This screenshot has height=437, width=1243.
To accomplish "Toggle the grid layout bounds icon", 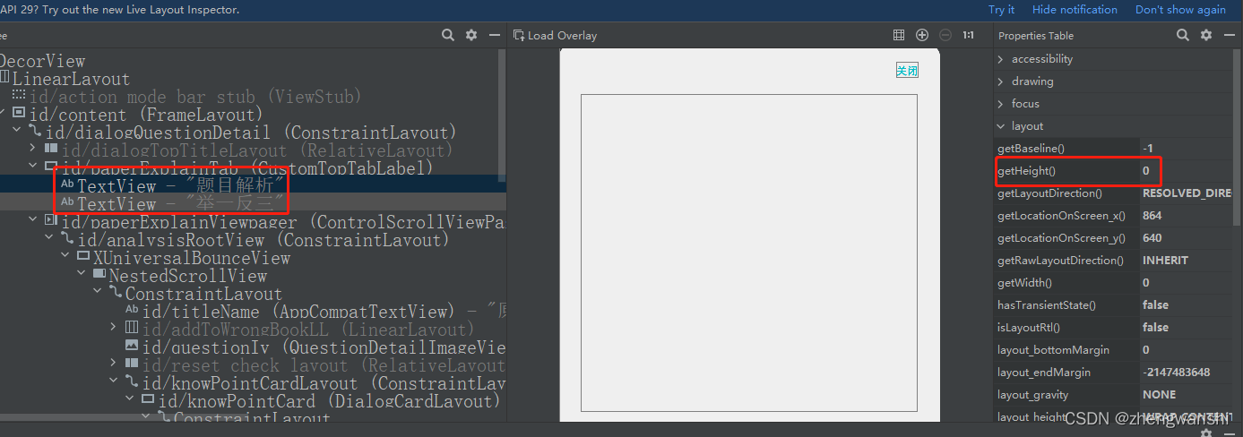I will [x=899, y=35].
